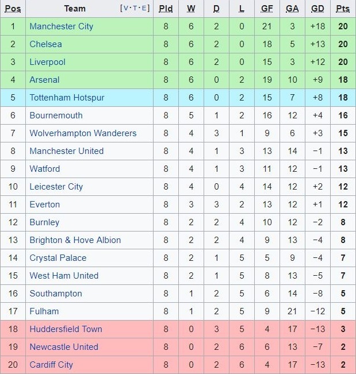View template via the V link
Viewport: 356px width, 374px height.
(x=126, y=9)
